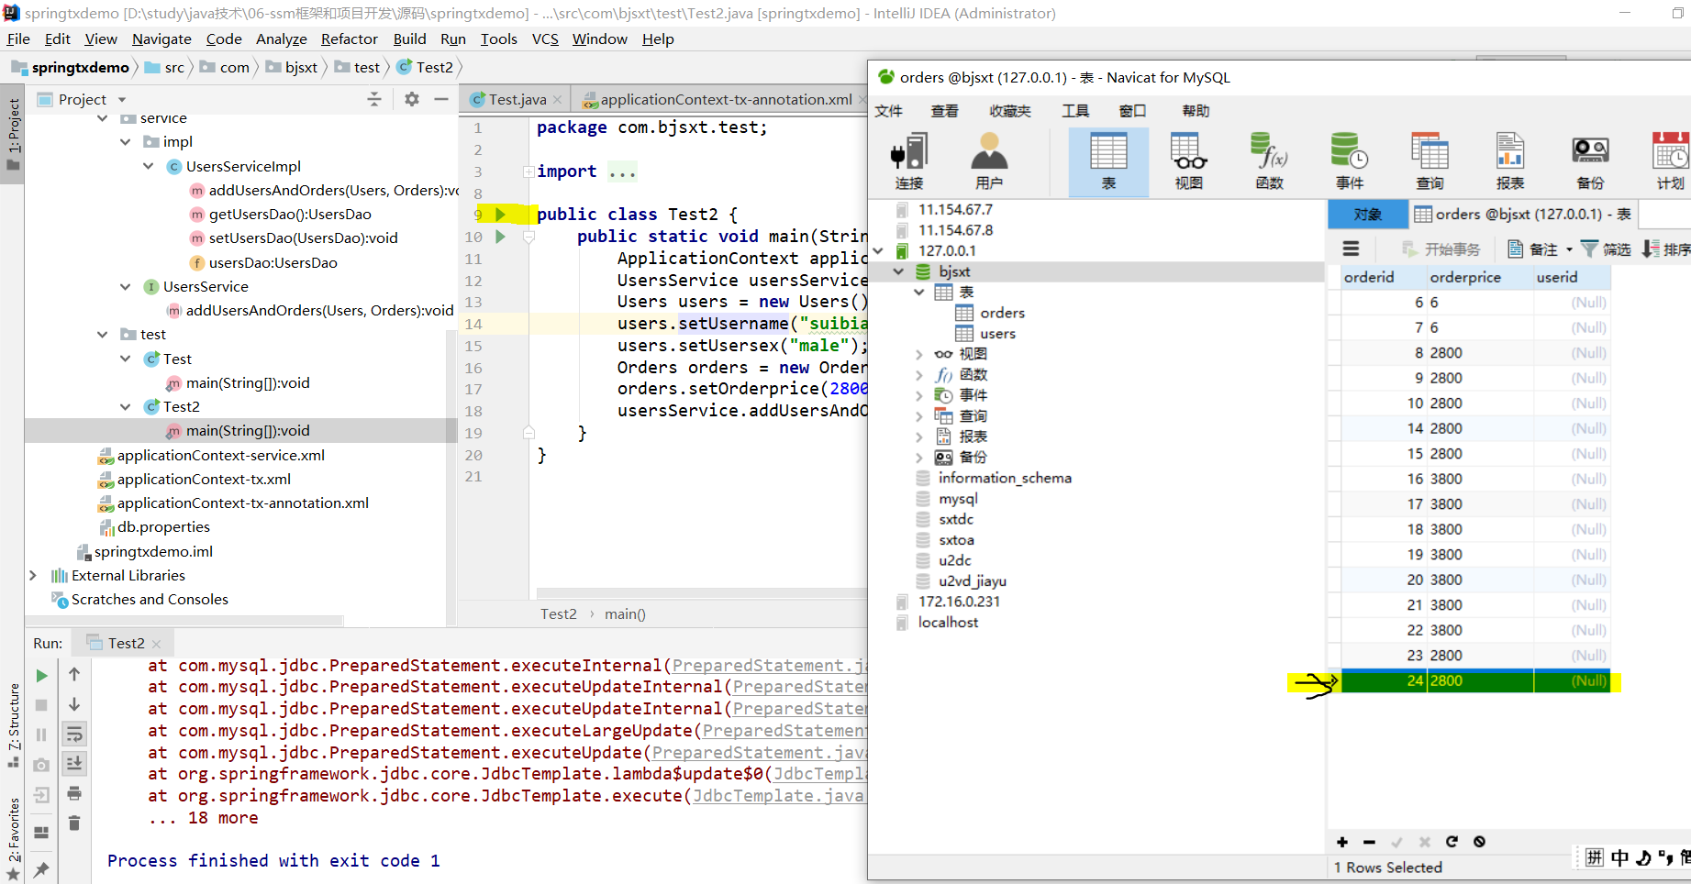Open Navicat 文件 menu
This screenshot has height=884, width=1691.
click(x=888, y=111)
